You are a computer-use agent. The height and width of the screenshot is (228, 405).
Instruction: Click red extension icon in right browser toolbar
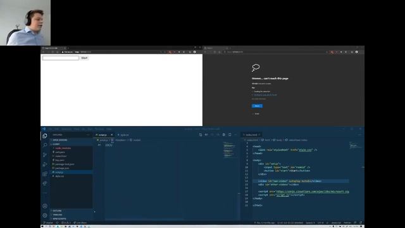coord(332,52)
